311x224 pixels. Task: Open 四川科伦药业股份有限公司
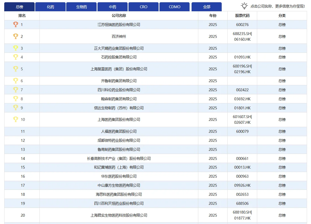coord(119,90)
